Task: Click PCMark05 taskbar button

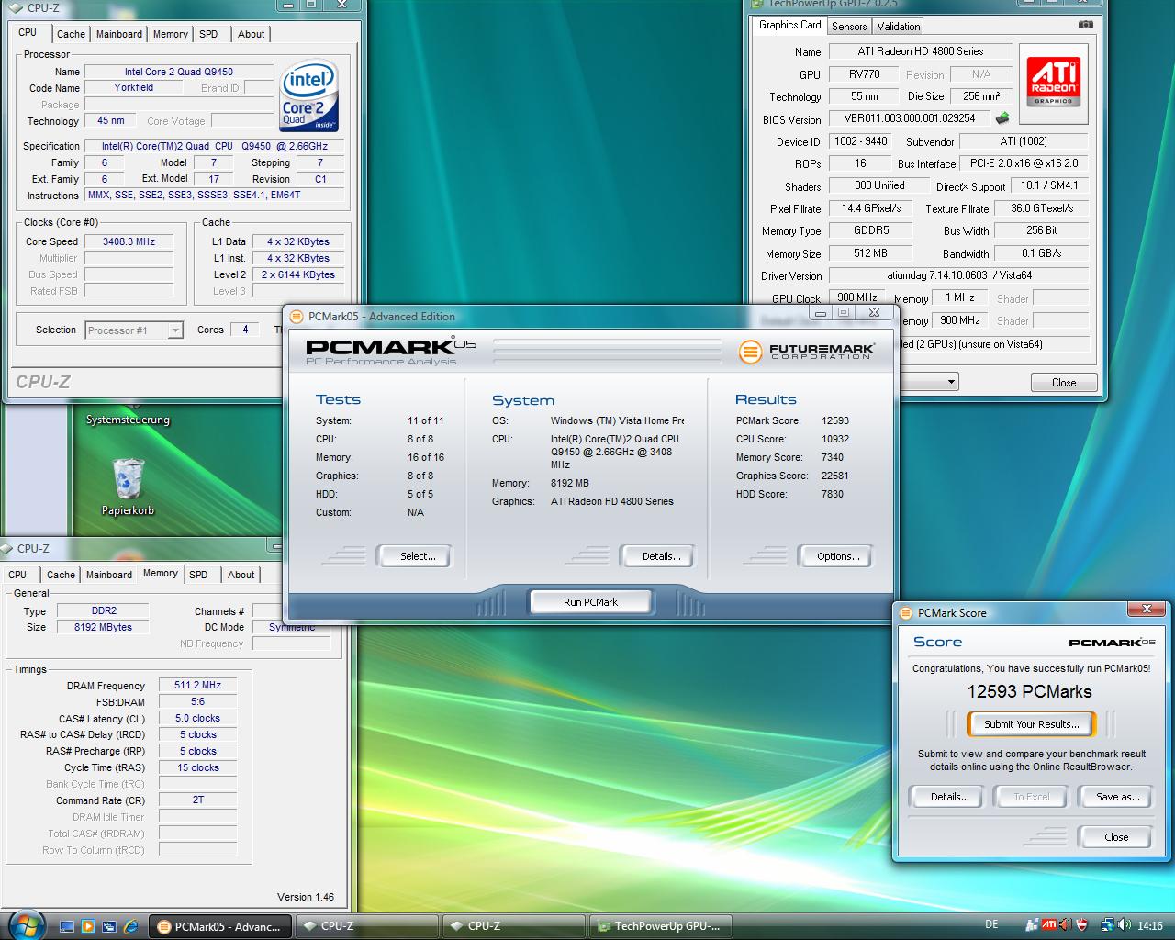Action: 220,926
